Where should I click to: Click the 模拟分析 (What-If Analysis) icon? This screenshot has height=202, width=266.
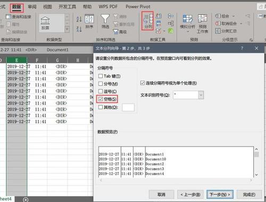pyautogui.click(x=188, y=19)
